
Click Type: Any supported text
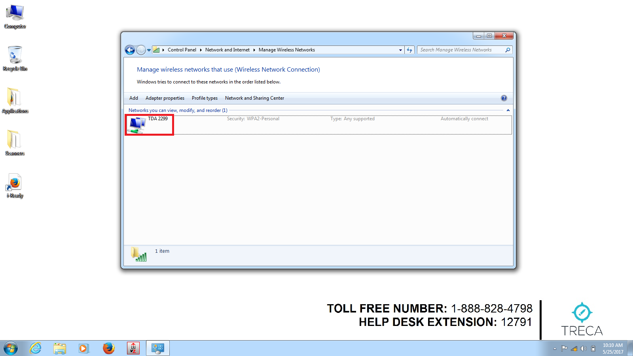(x=353, y=119)
